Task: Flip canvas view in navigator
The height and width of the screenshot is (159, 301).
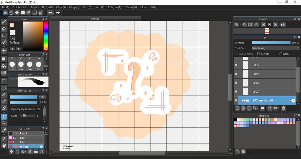Action: tap(283, 25)
